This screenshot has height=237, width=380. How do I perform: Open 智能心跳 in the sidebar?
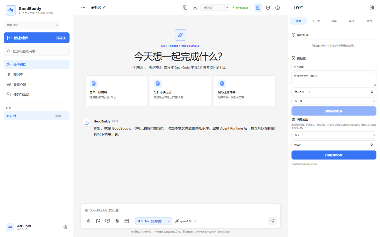click(37, 85)
